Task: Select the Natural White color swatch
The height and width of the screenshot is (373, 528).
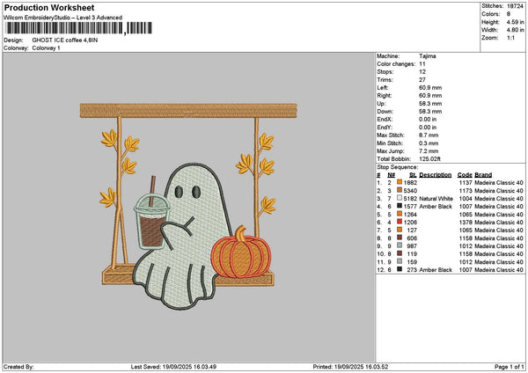Action: click(x=399, y=198)
